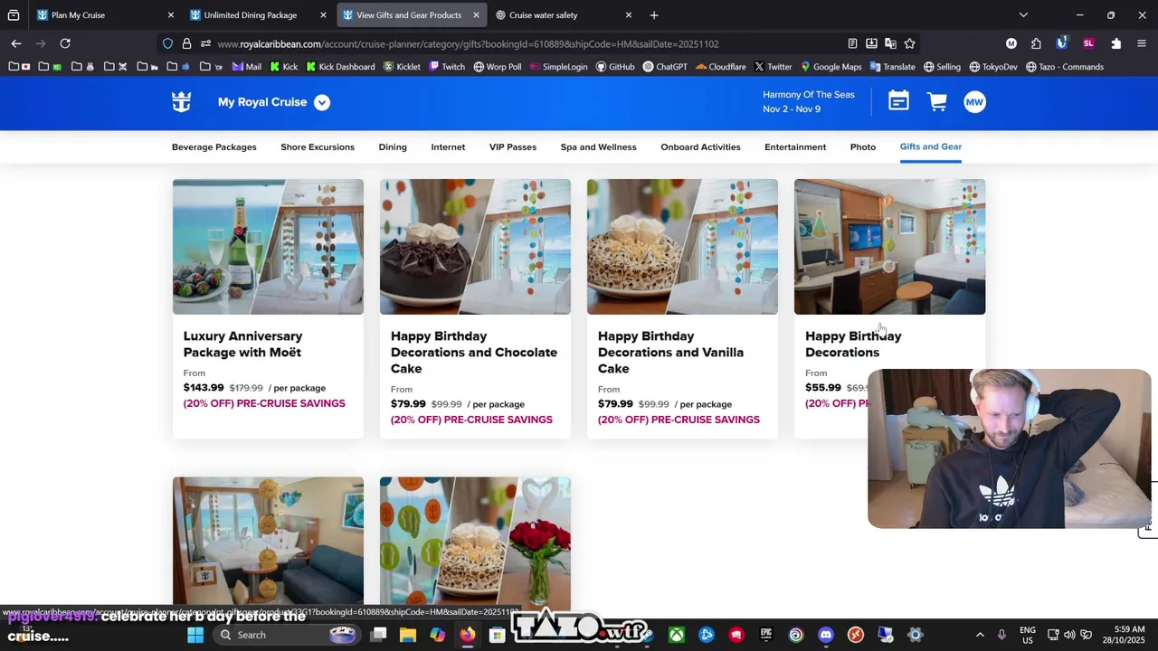
Task: Open the GitHub bookmark
Action: tap(615, 67)
